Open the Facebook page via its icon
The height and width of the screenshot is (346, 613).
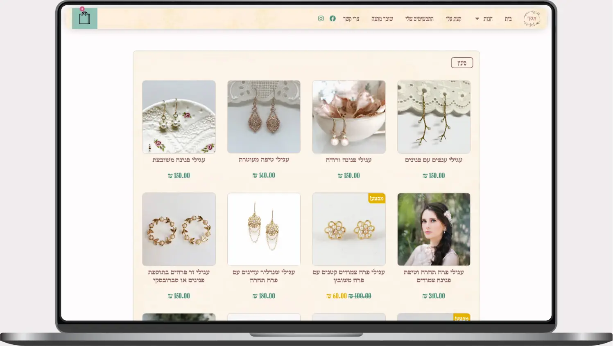click(333, 18)
